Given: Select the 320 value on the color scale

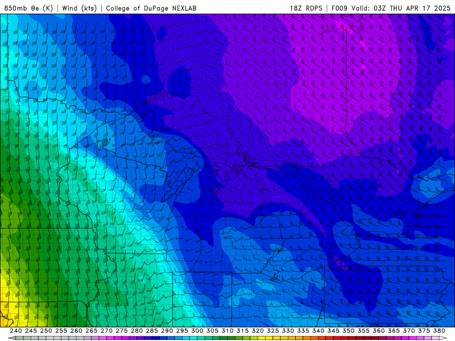Looking at the screenshot, I should tap(258, 331).
